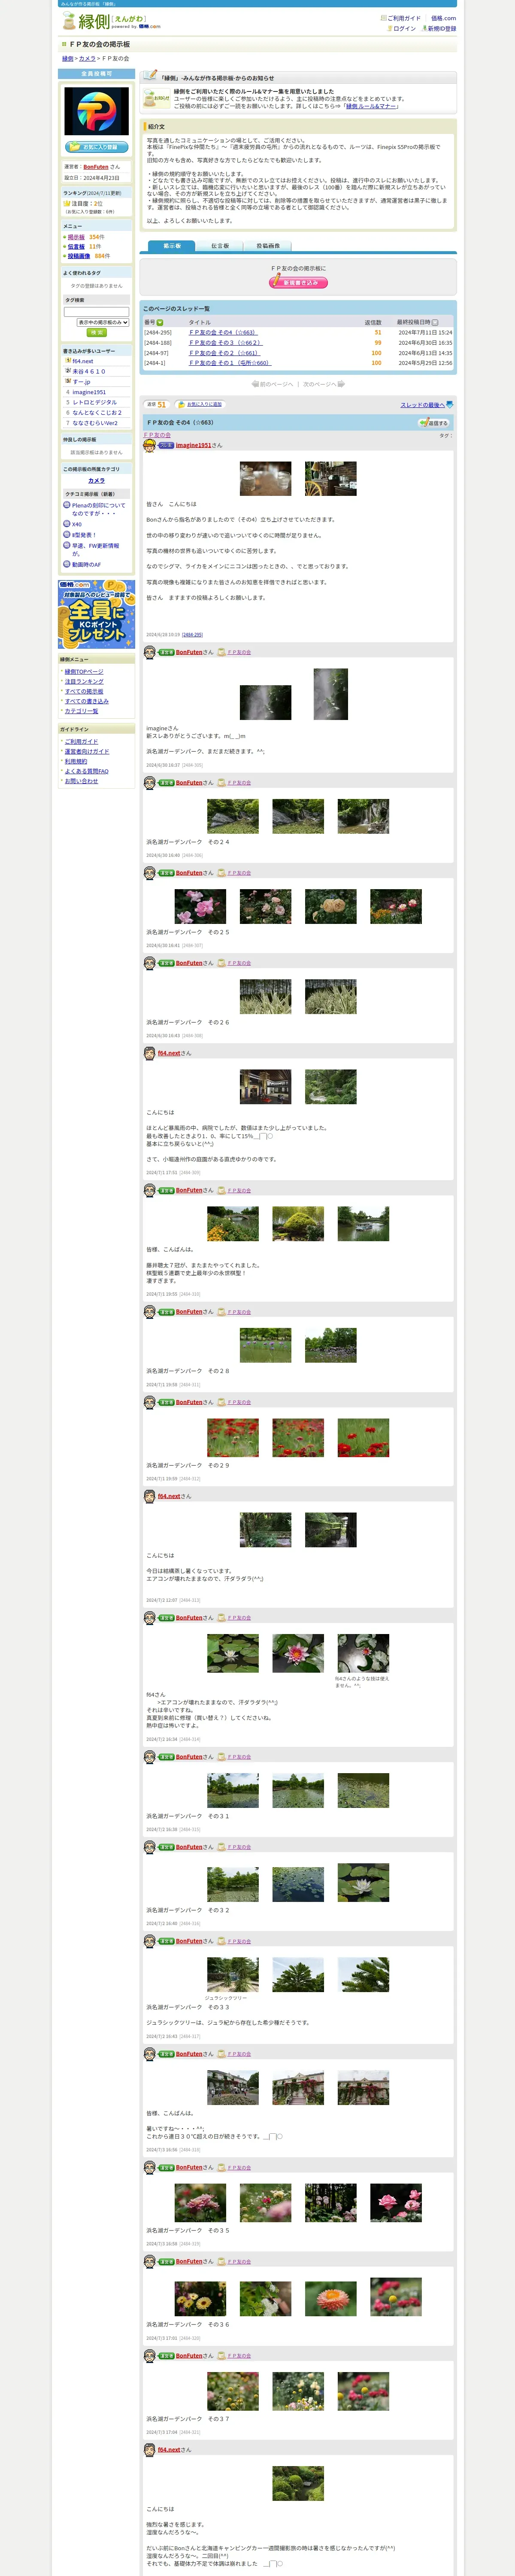Open thread ＦＰ友の会 その１（屯所☆660）

[x=230, y=363]
